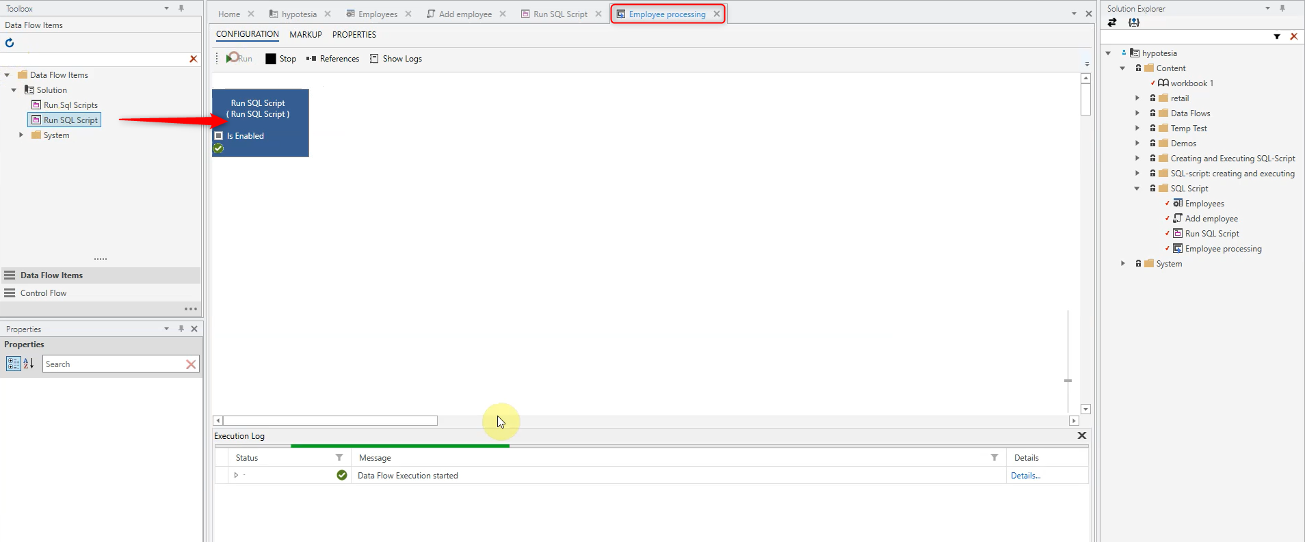Collapse the SQL Script folder

pos(1137,189)
